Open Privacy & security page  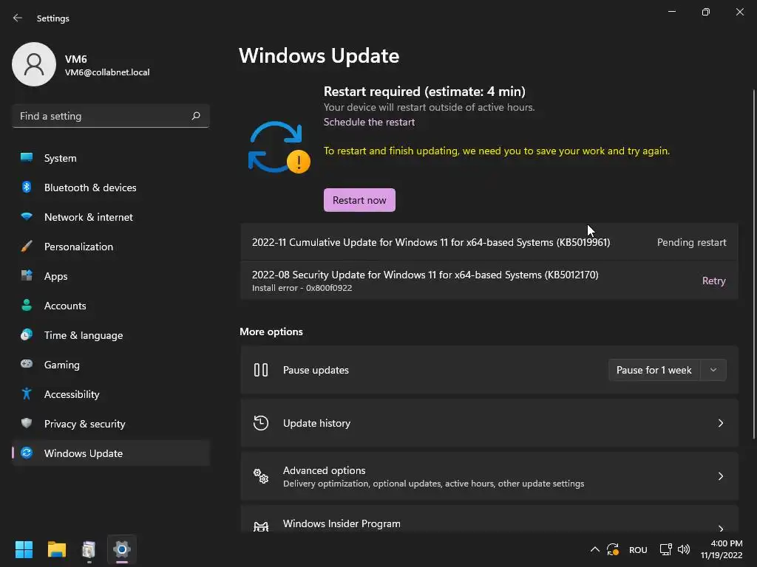pyautogui.click(x=111, y=423)
